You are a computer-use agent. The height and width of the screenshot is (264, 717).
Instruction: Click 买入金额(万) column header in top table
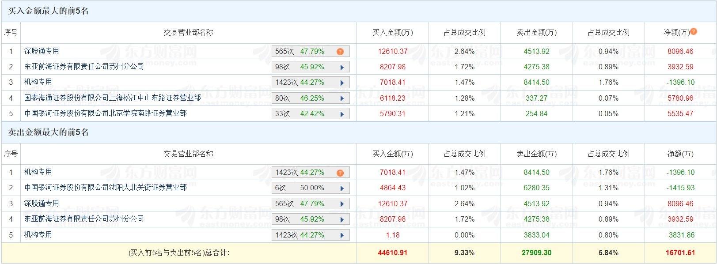coord(393,32)
